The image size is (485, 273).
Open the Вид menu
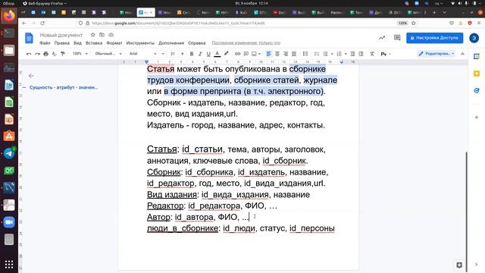77,43
